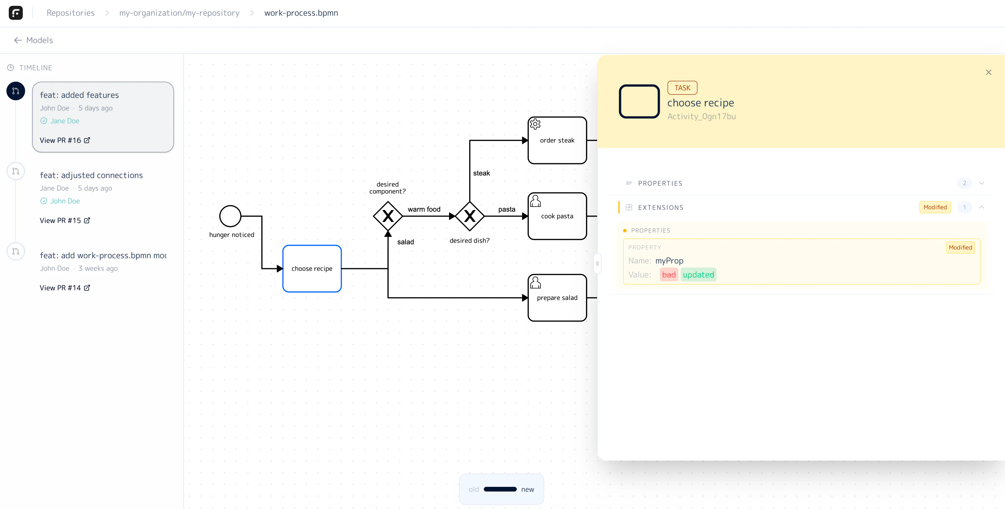
Task: Click pull request icon for 'add work-process.bpmn' commit
Action: 15,252
